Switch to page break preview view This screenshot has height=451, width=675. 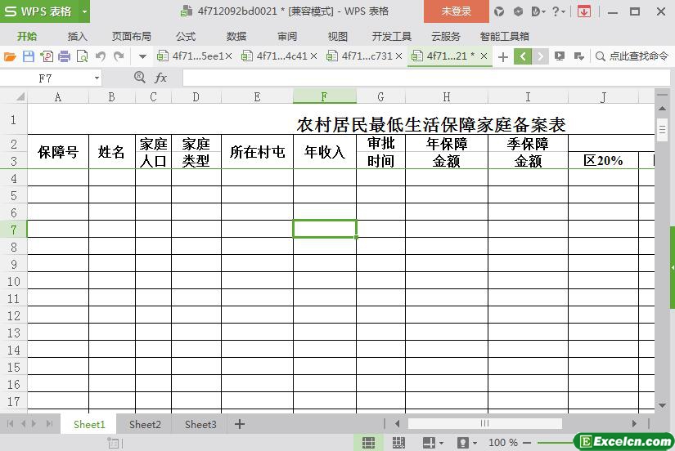click(x=398, y=442)
